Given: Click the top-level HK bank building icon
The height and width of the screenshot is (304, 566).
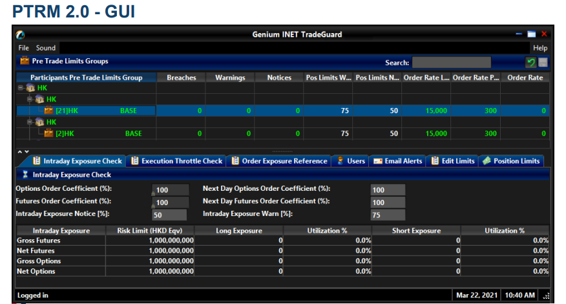Looking at the screenshot, I should coord(31,88).
